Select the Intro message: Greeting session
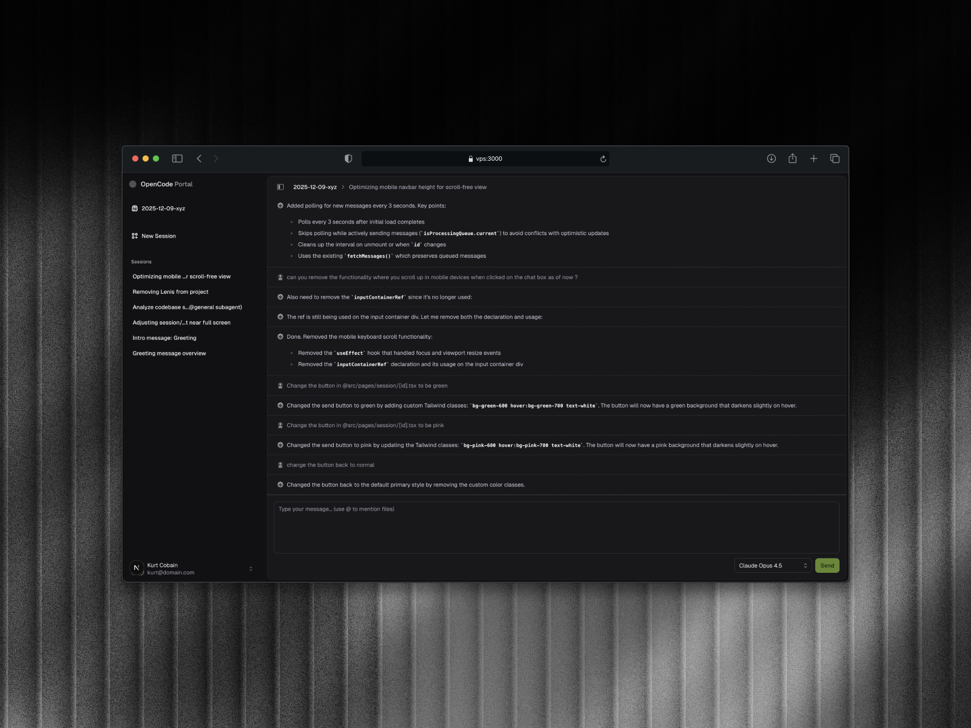 click(x=164, y=338)
